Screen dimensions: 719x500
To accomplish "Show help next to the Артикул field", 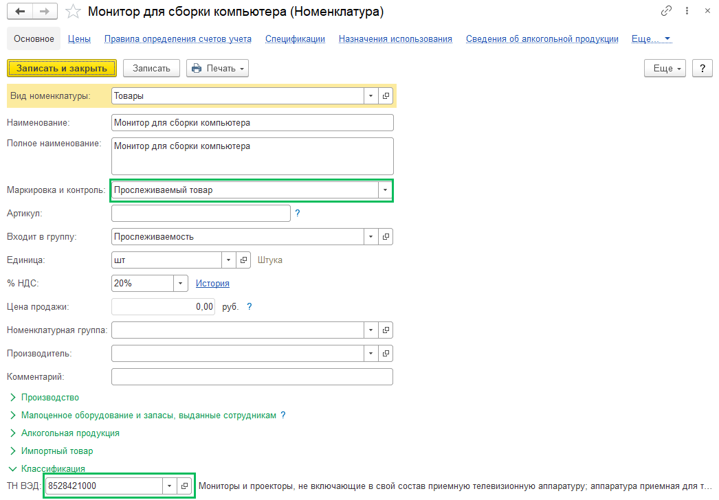I will [298, 213].
